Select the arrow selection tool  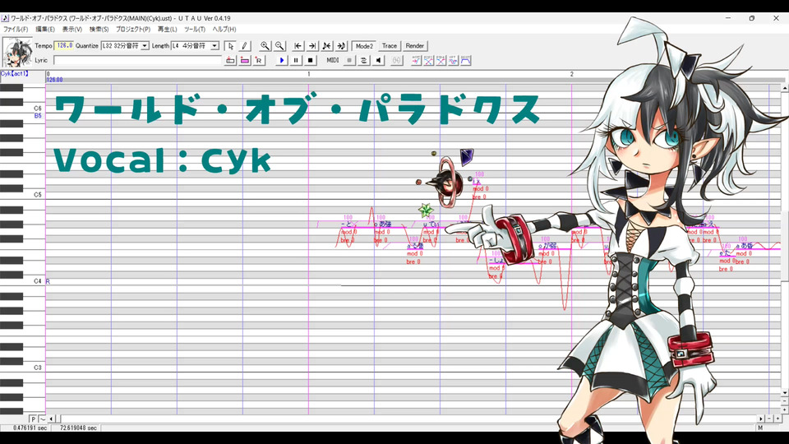[230, 46]
